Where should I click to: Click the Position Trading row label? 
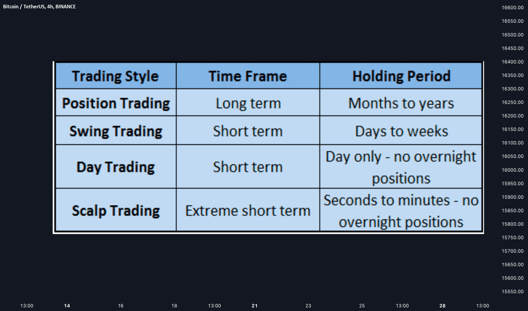click(x=116, y=102)
